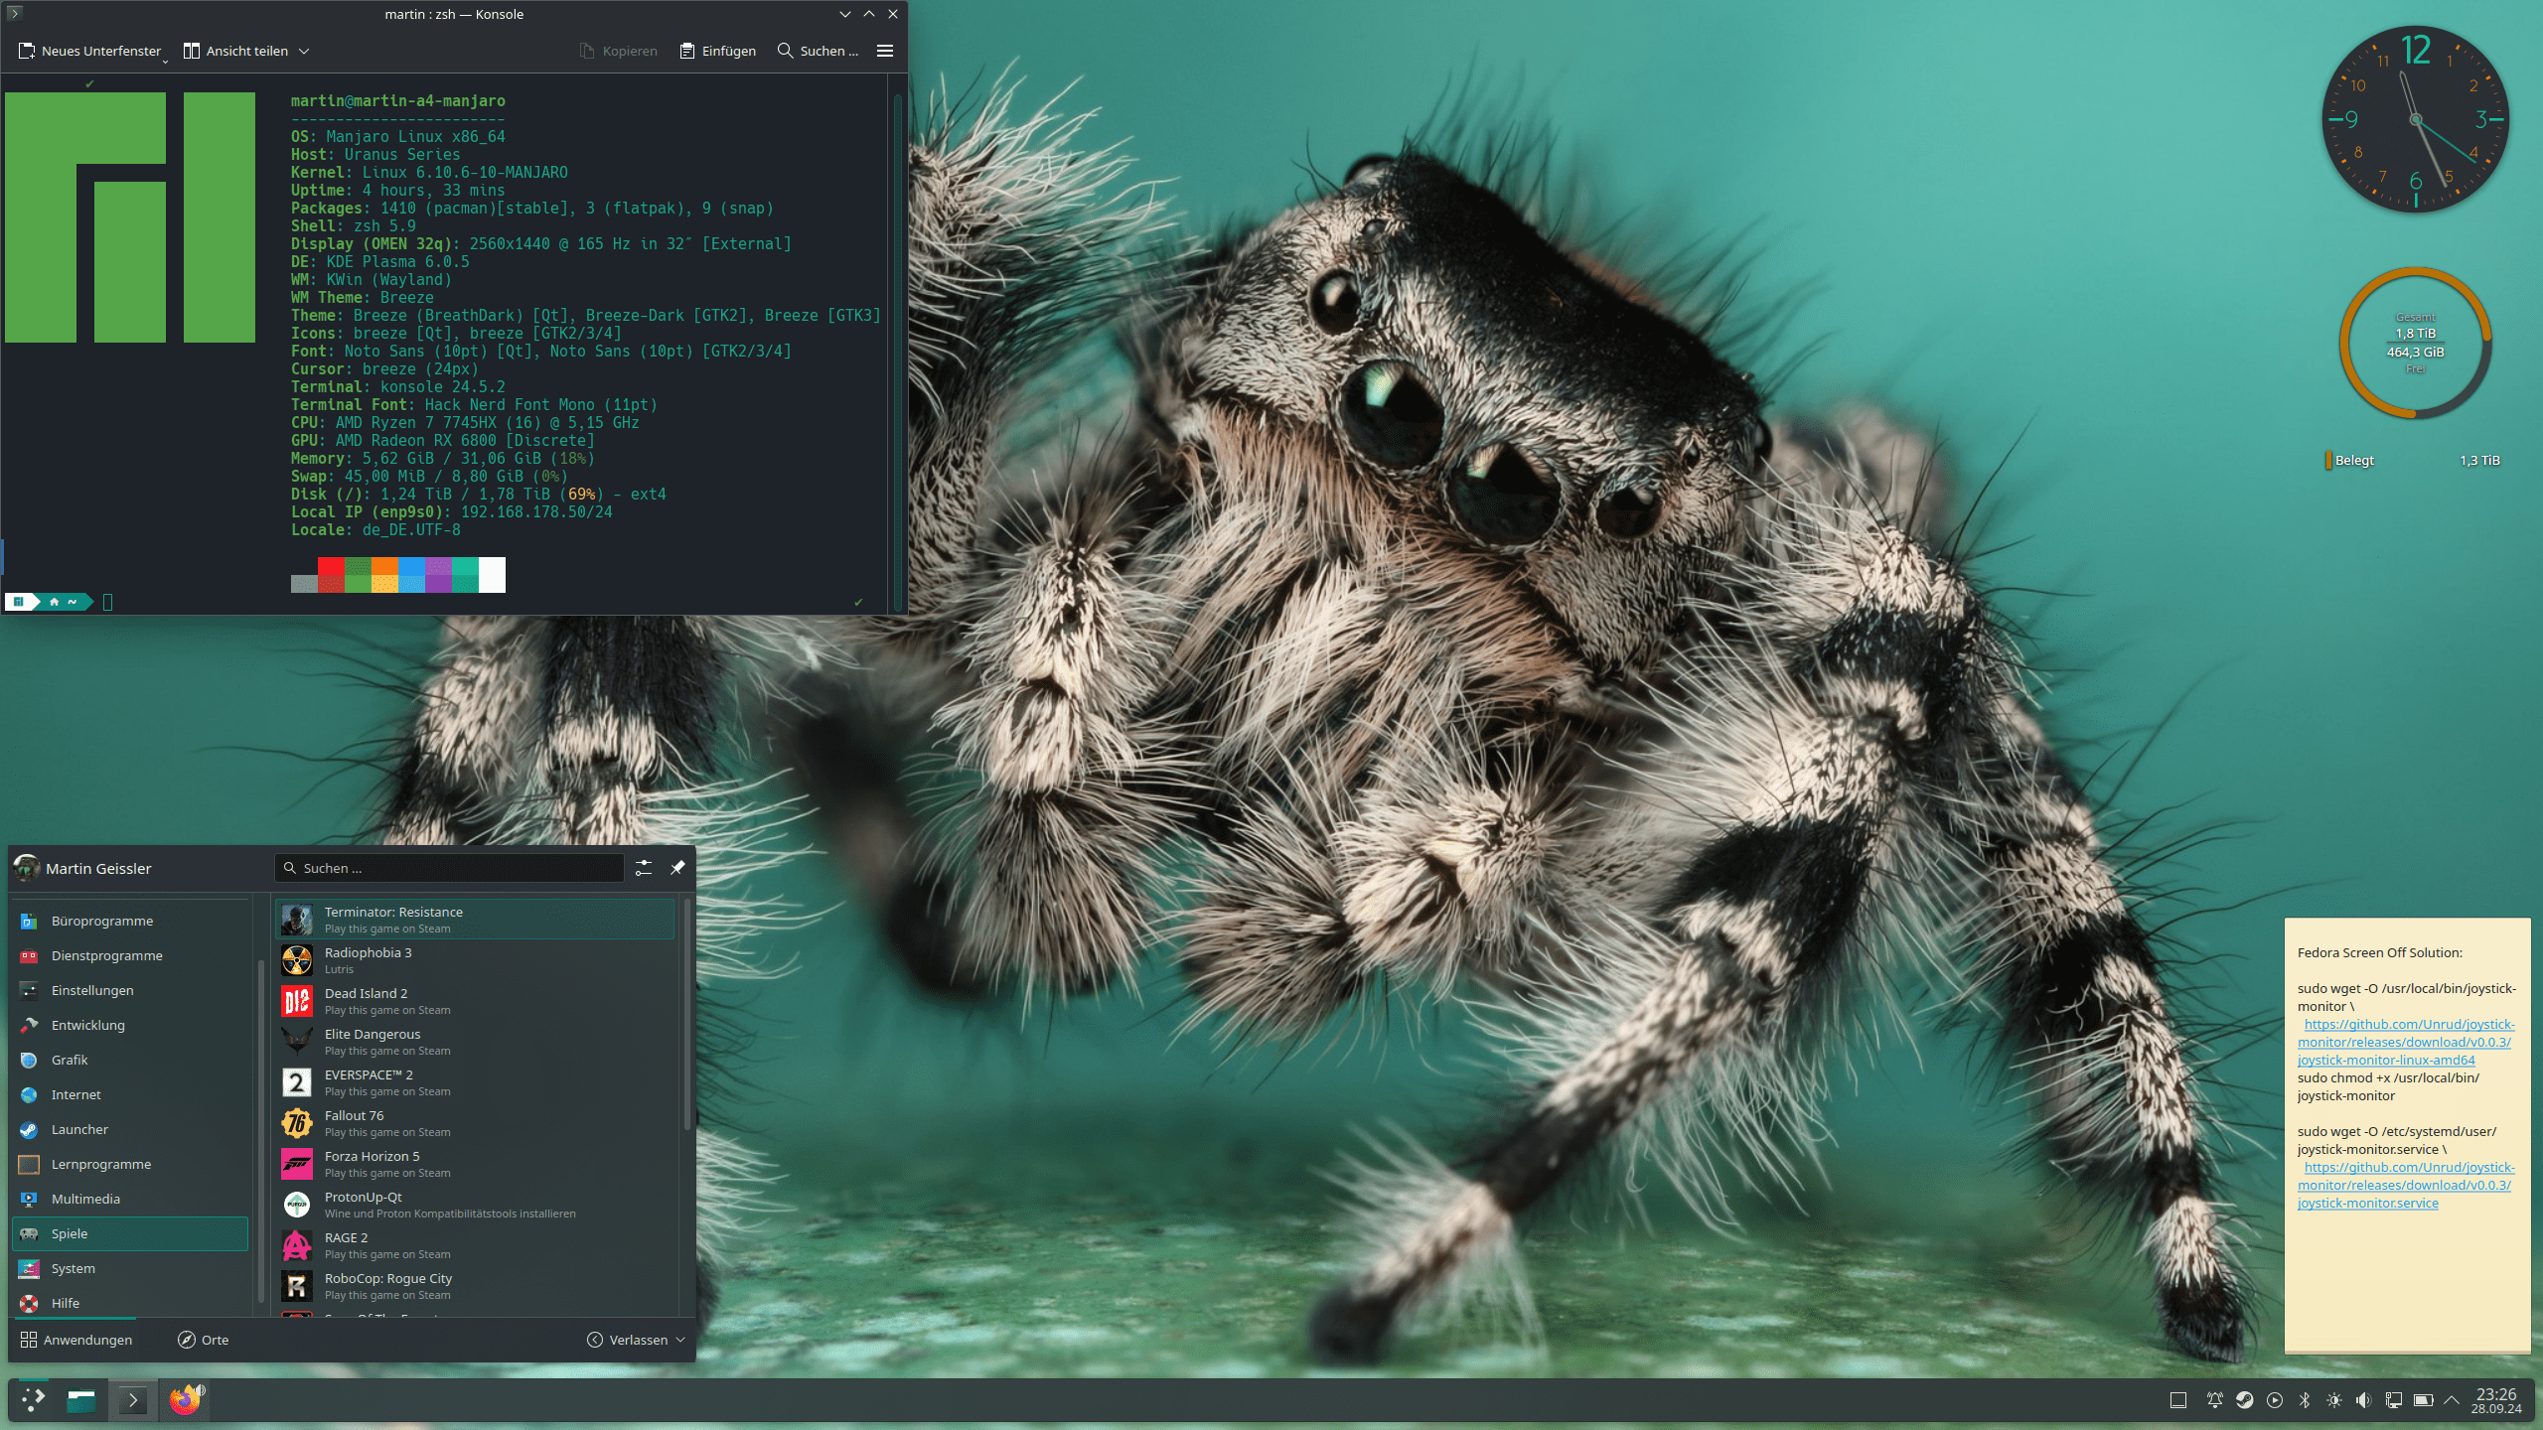Launch Forza Horizon 5
This screenshot has height=1430, width=2543.
click(x=475, y=1164)
